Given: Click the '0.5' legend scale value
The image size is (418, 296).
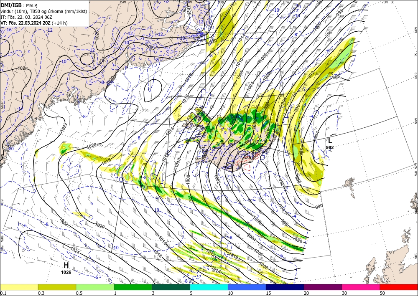Looking at the screenshot, I should pos(79,293).
